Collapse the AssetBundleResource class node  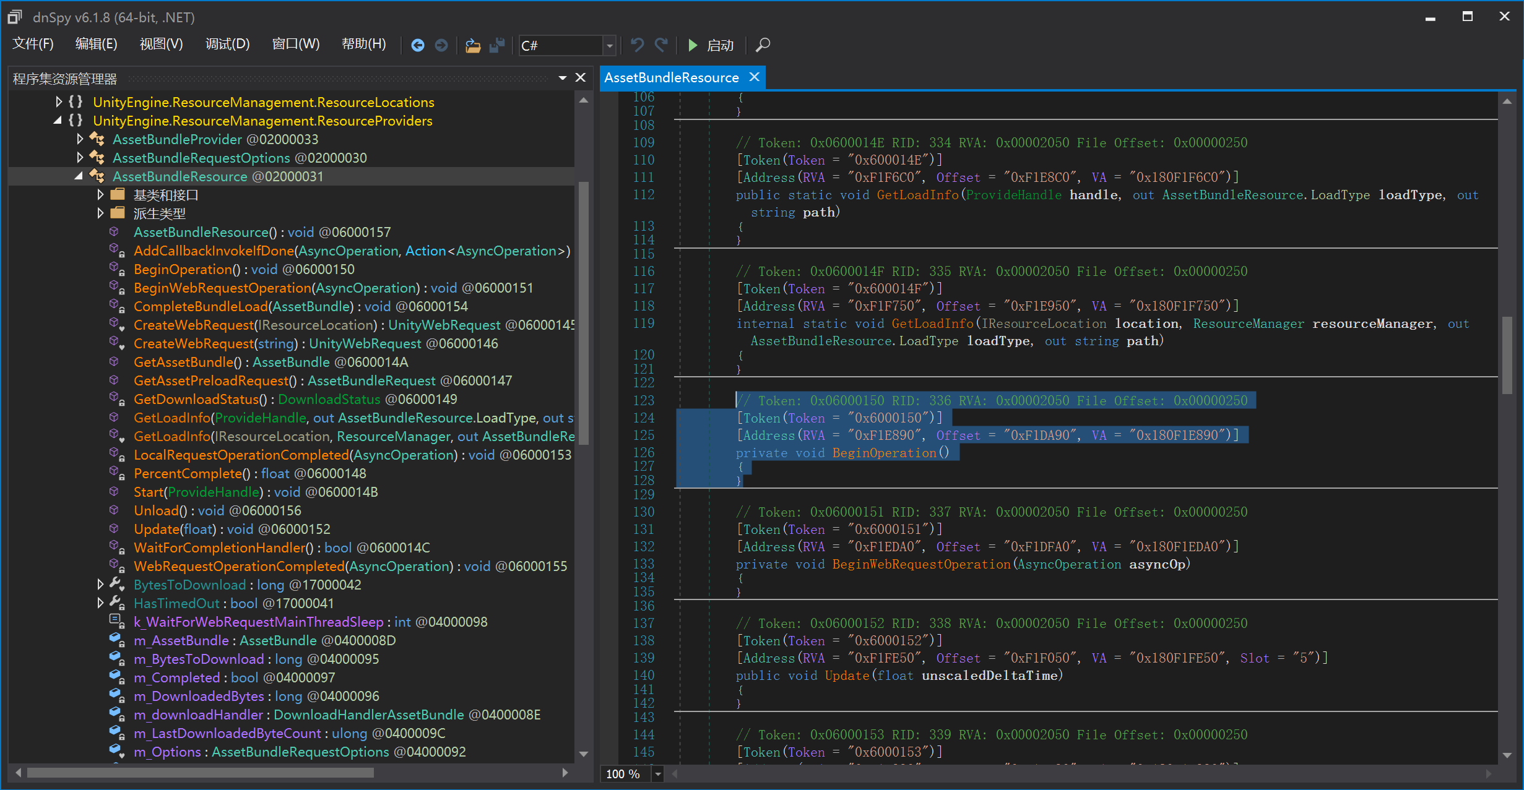pyautogui.click(x=79, y=176)
